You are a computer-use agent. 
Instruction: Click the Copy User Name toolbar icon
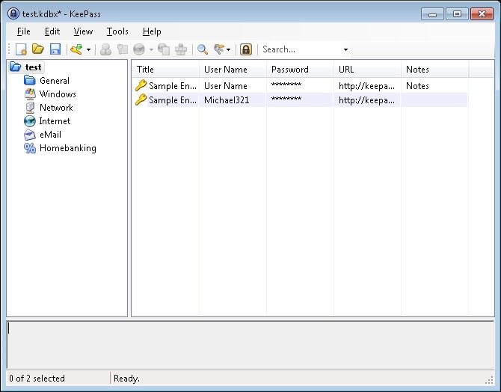[105, 49]
